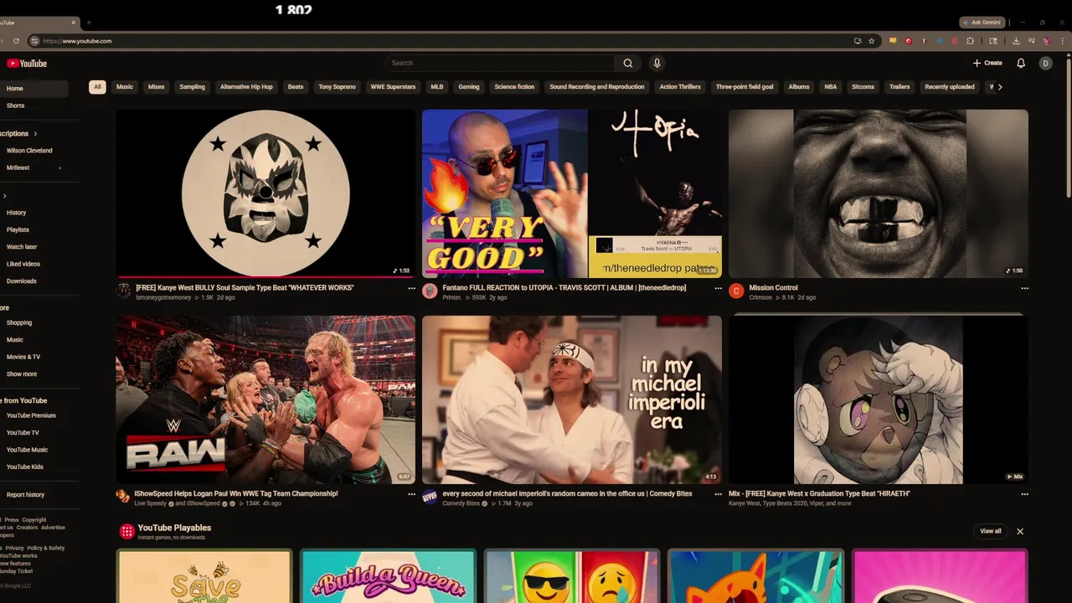Open options for HIRAETH mix
The width and height of the screenshot is (1072, 603).
tap(1024, 494)
